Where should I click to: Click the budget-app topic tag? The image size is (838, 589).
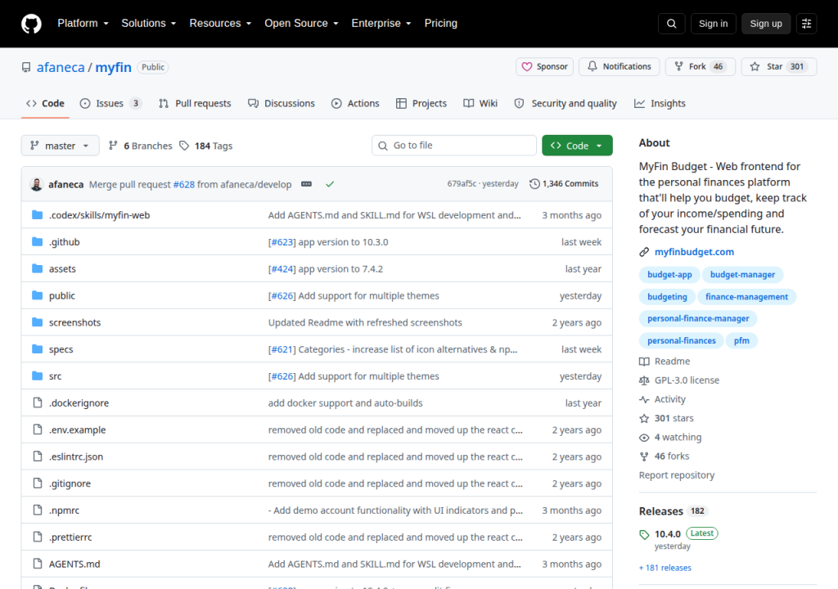(669, 275)
